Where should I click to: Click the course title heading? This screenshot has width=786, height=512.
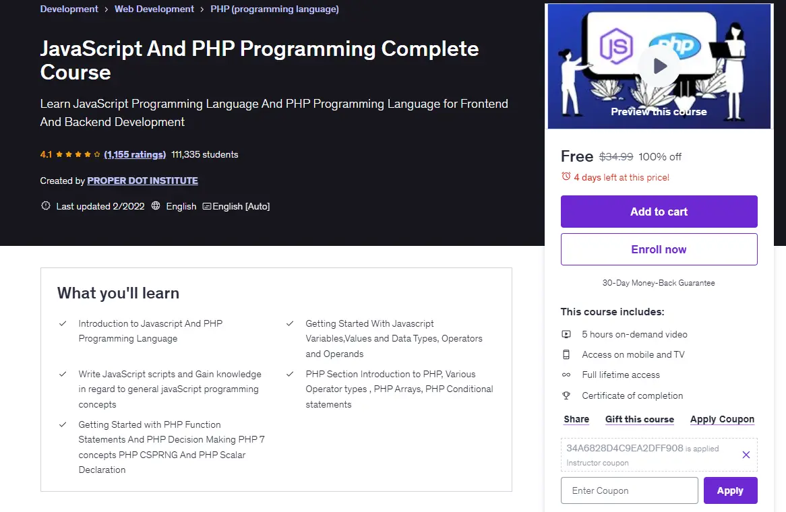tap(259, 60)
